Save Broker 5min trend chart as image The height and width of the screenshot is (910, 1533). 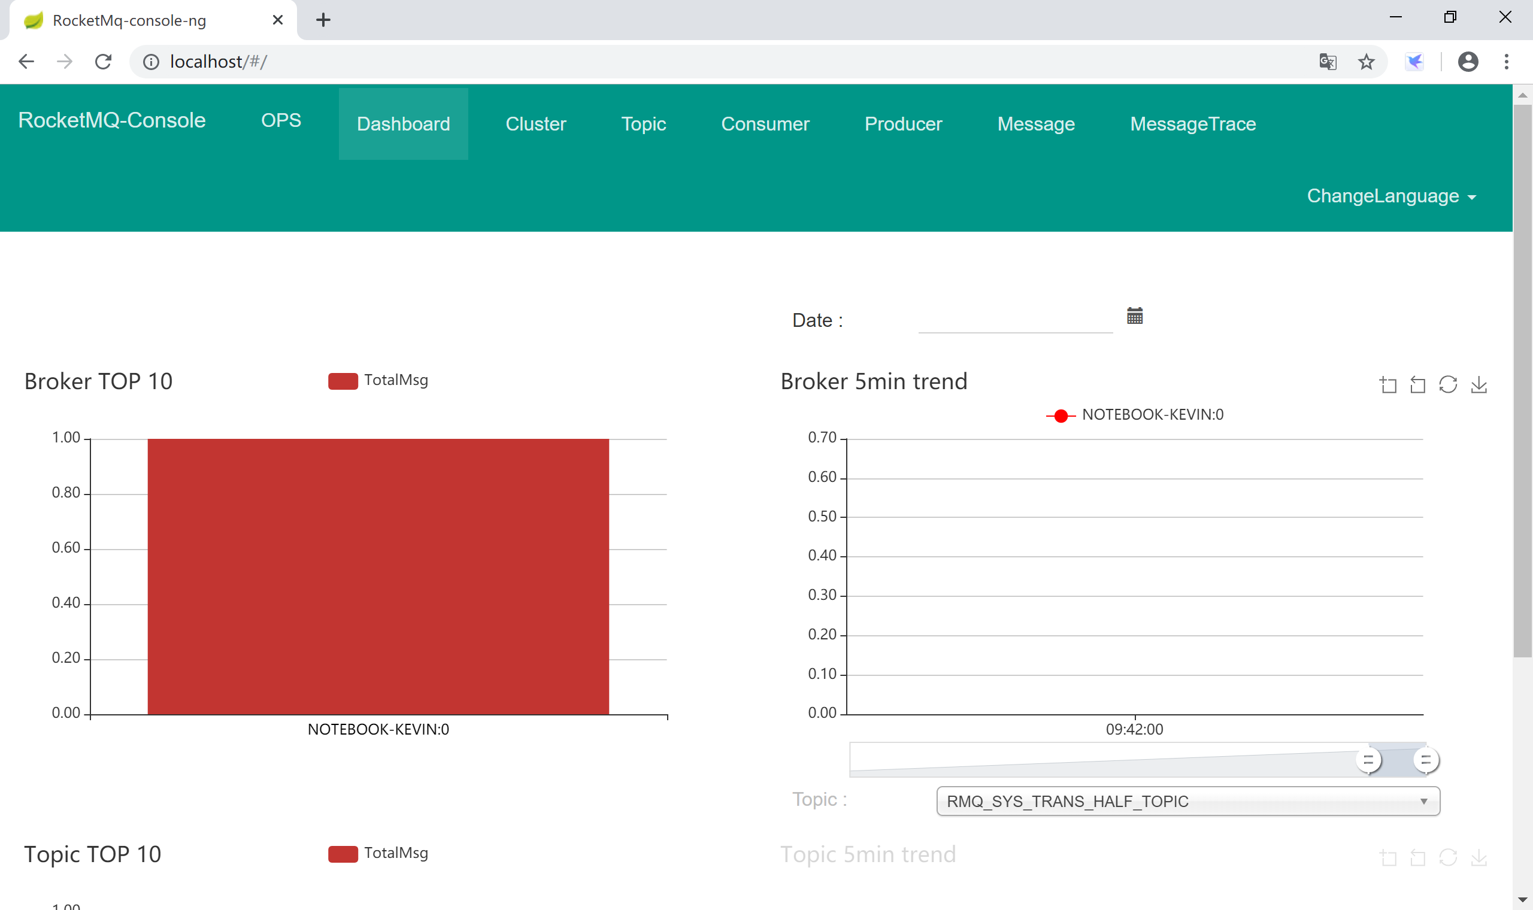(x=1479, y=384)
